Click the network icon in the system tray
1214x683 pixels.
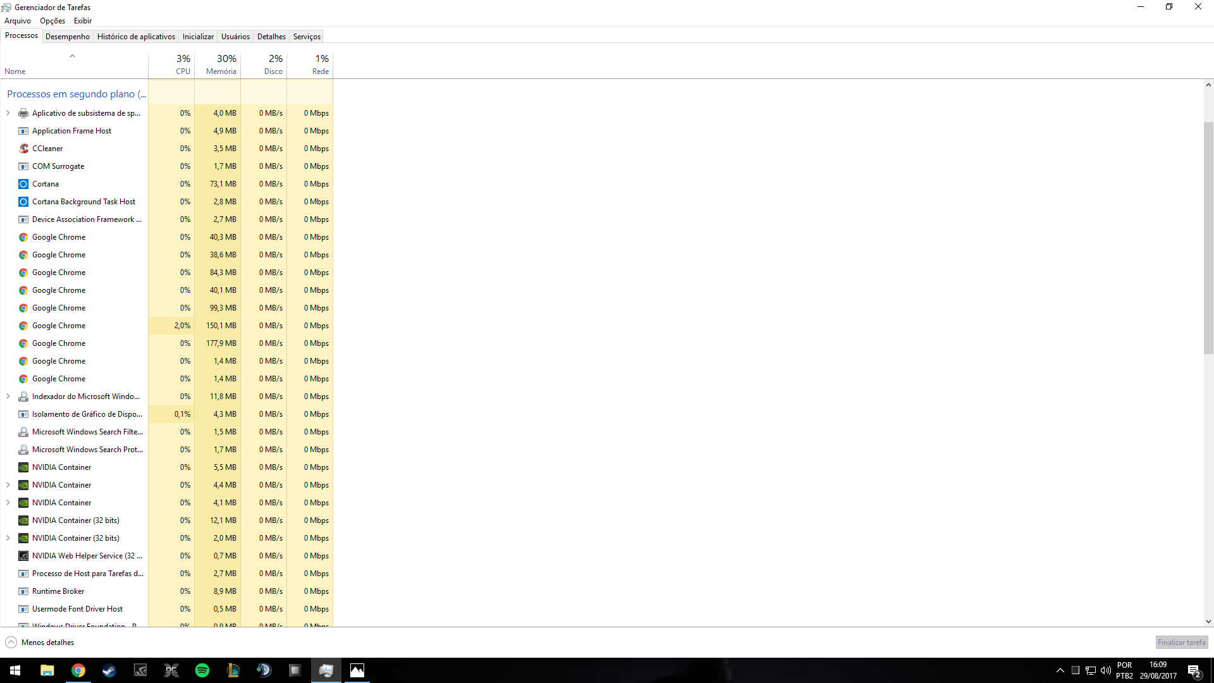pos(1091,670)
